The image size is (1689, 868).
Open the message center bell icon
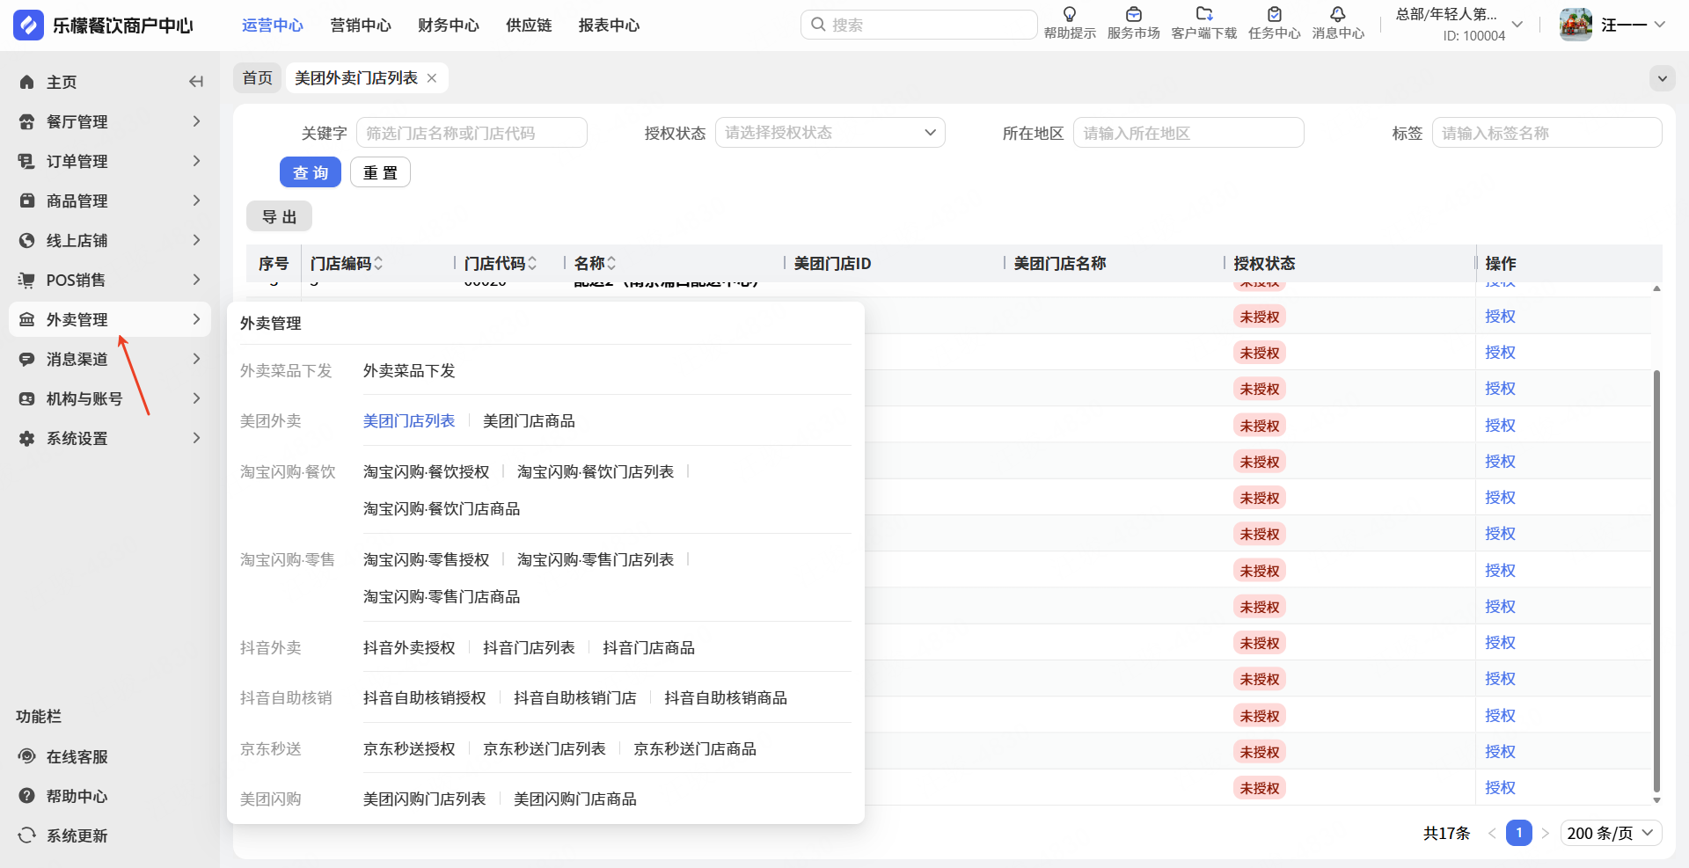(1337, 15)
